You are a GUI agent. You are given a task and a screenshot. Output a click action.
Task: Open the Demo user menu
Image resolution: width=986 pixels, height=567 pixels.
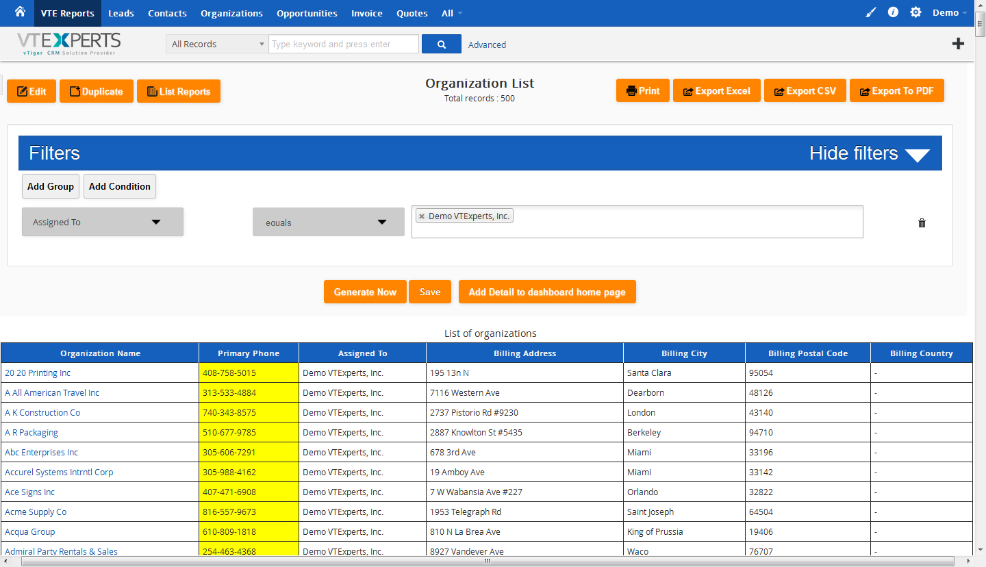(950, 13)
